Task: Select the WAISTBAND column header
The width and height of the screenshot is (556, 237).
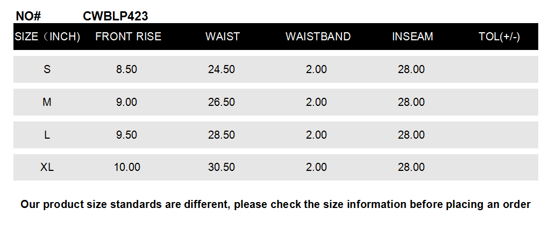Action: coord(318,37)
